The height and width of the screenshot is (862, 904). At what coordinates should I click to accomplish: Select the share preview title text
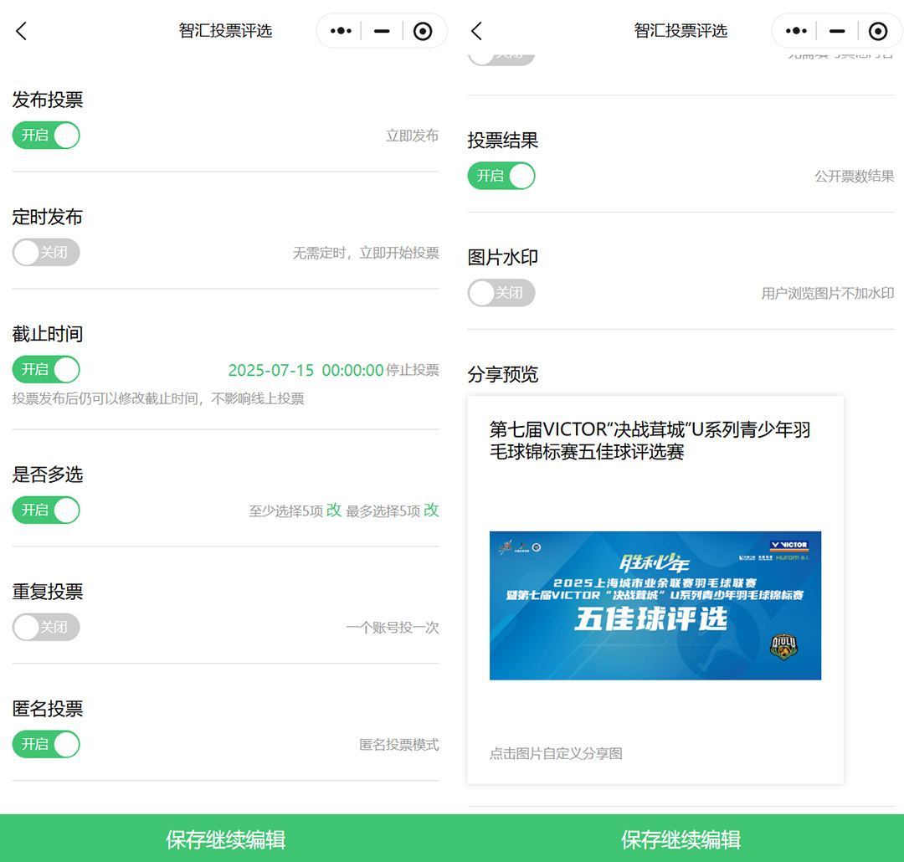tap(650, 440)
